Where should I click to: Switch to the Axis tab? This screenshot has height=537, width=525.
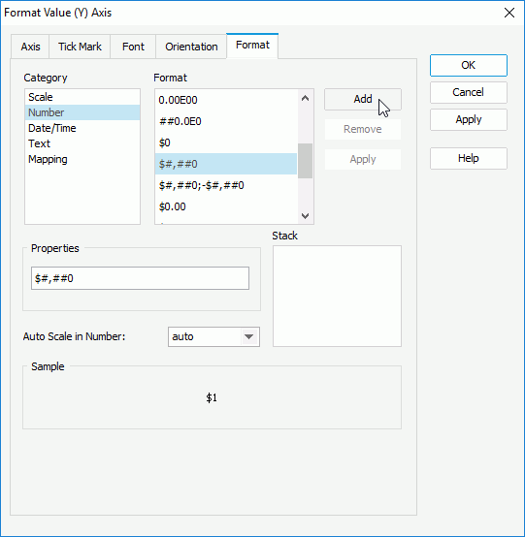(x=30, y=47)
